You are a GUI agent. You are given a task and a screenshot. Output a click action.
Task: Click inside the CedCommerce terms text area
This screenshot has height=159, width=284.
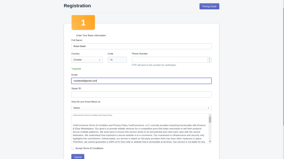tap(140, 128)
